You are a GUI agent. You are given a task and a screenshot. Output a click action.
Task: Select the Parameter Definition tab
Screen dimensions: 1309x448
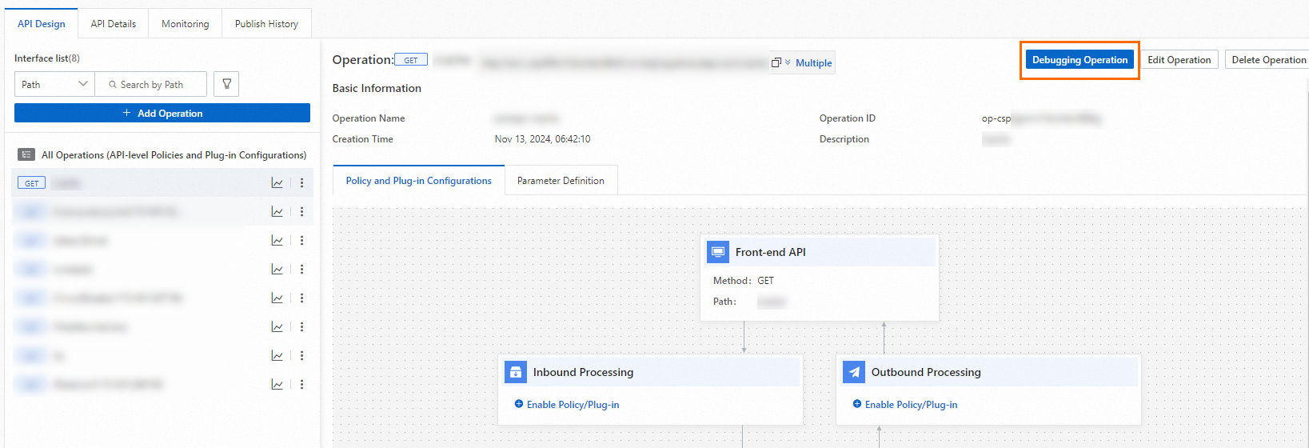tap(561, 181)
